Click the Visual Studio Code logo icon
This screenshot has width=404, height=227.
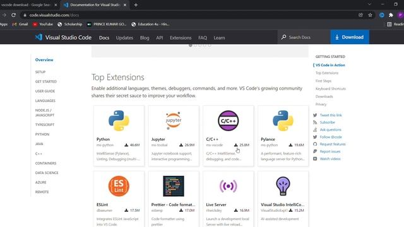point(39,37)
